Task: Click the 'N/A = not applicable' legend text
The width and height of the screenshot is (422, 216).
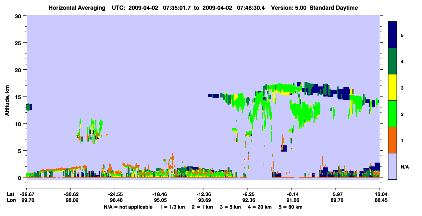Action: 128,207
